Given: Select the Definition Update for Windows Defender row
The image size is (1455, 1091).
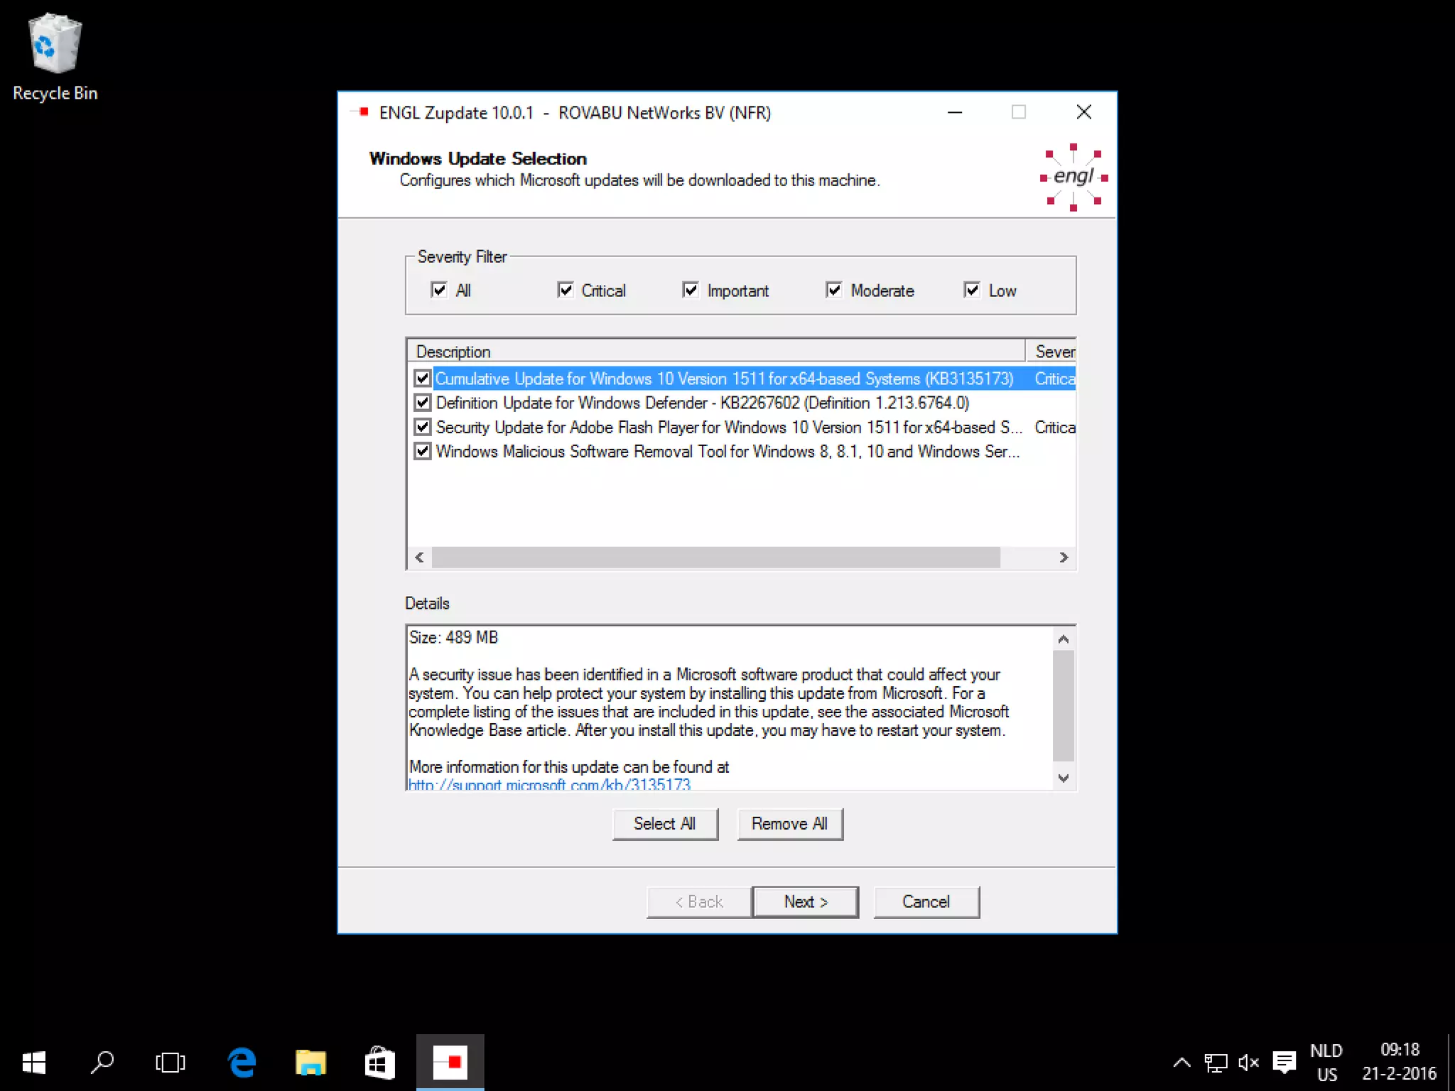Looking at the screenshot, I should (703, 403).
